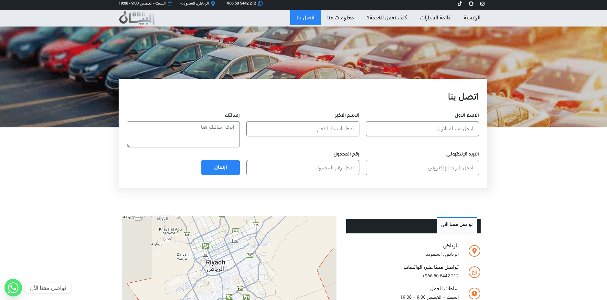Click the orange clock circle icon
This screenshot has width=607, height=300.
click(474, 294)
